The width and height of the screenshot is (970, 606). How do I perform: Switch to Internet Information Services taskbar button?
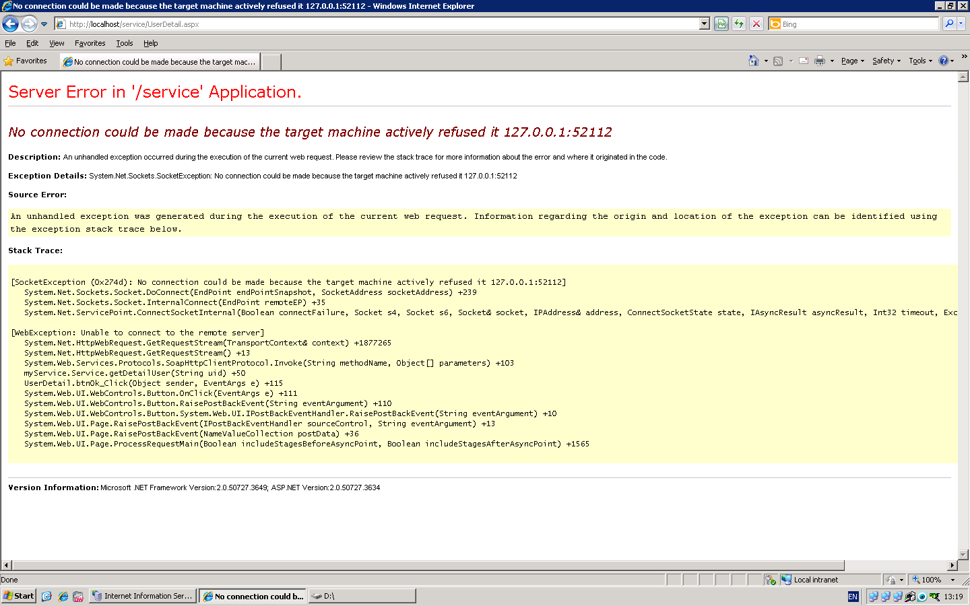[143, 596]
